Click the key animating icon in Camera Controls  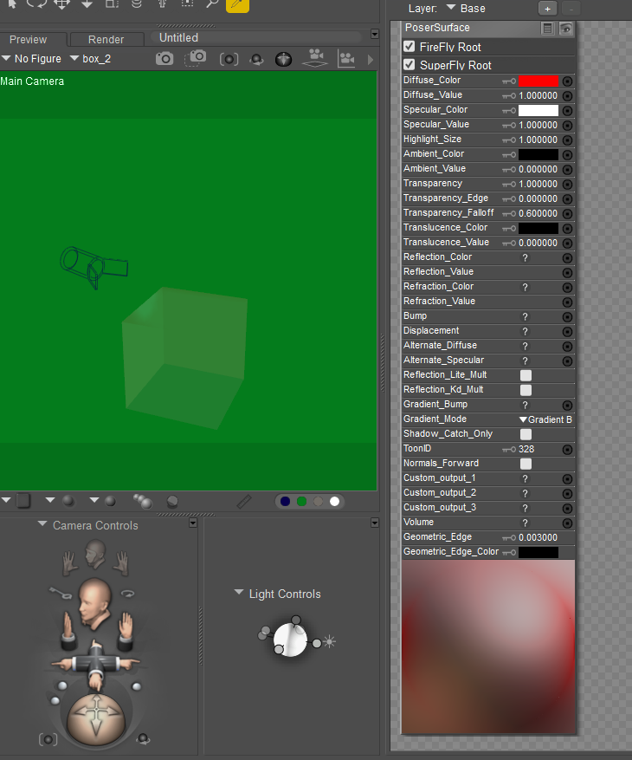61,592
